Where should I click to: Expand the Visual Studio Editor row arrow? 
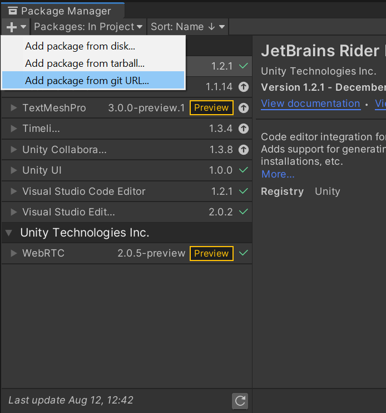coord(14,212)
